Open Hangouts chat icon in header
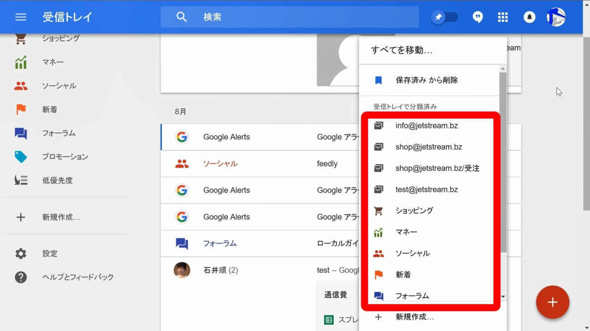This screenshot has width=590, height=331. pyautogui.click(x=478, y=17)
